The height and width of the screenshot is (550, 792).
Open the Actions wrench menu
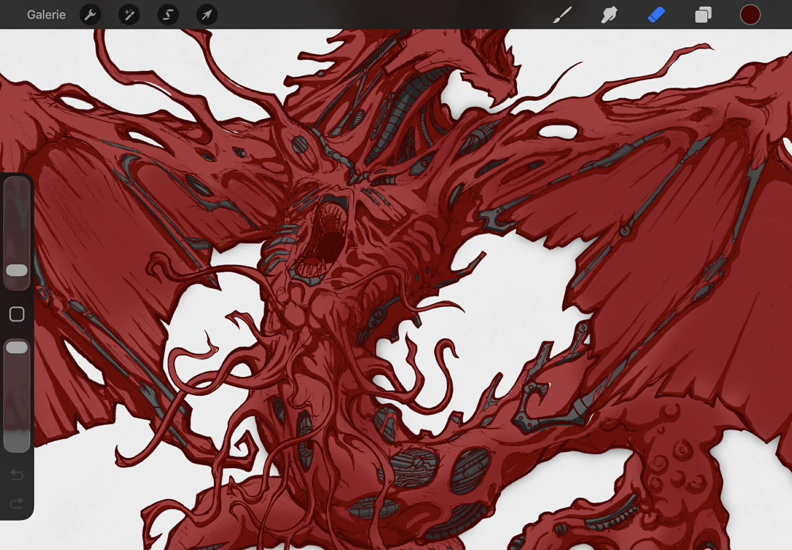click(x=90, y=15)
